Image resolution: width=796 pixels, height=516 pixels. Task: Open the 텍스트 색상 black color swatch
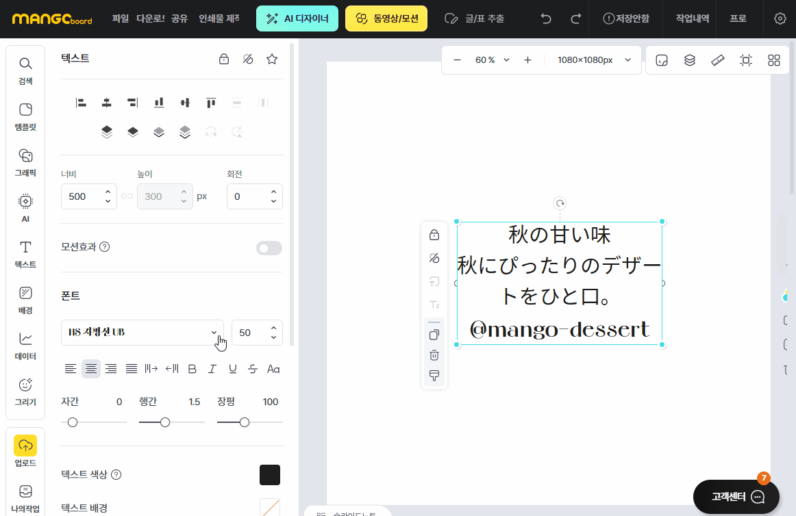pyautogui.click(x=270, y=475)
